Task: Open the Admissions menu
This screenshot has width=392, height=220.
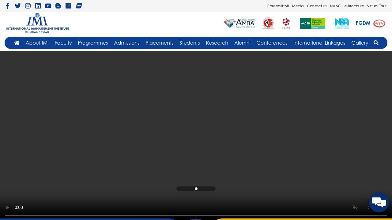Action: tap(126, 43)
